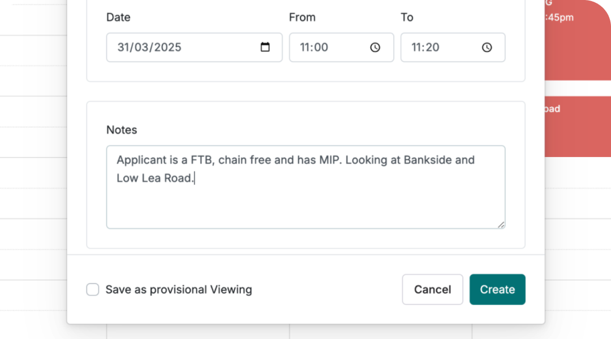Click the clock icon in the From field

375,47
